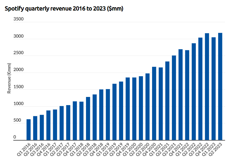
Task: Click the Q1 2016 revenue bar
Action: [29, 129]
